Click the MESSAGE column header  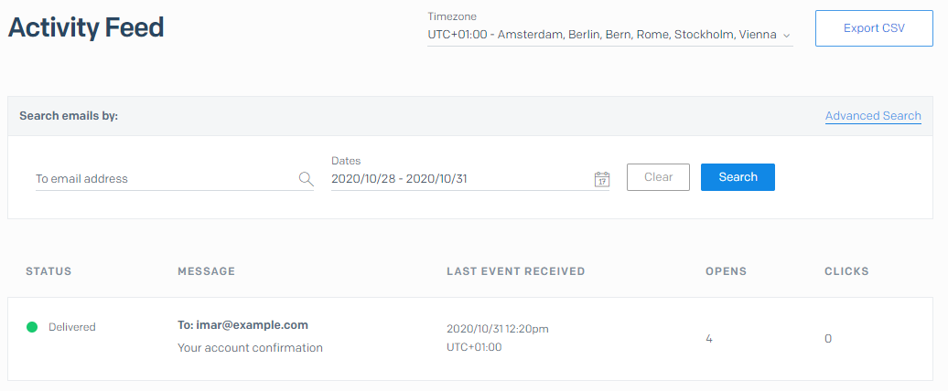(x=206, y=271)
